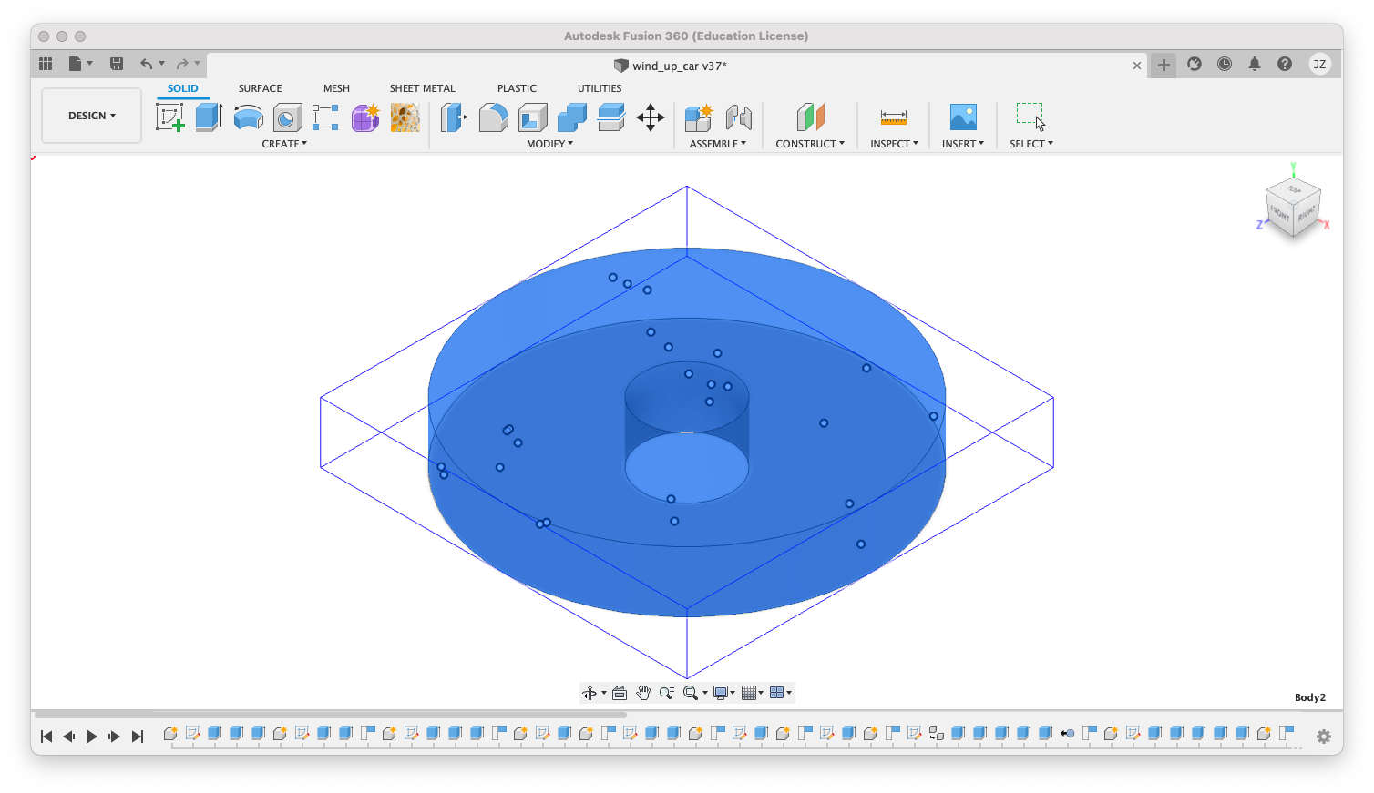This screenshot has width=1374, height=793.
Task: Expand the DESIGN workspace dropdown
Action: 91,116
